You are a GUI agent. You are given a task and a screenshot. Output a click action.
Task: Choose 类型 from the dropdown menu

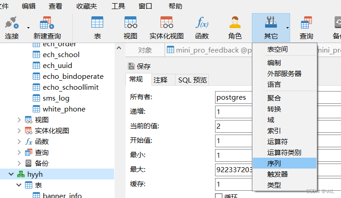coord(285,185)
